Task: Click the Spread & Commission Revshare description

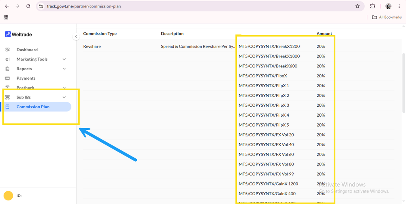Action: pos(198,46)
